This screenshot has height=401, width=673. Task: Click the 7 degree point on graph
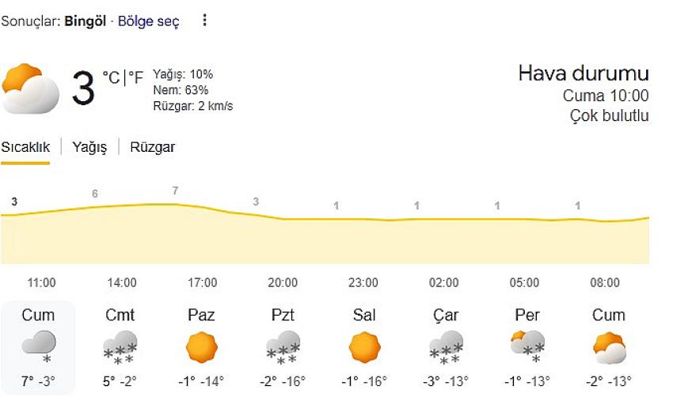coord(175,191)
